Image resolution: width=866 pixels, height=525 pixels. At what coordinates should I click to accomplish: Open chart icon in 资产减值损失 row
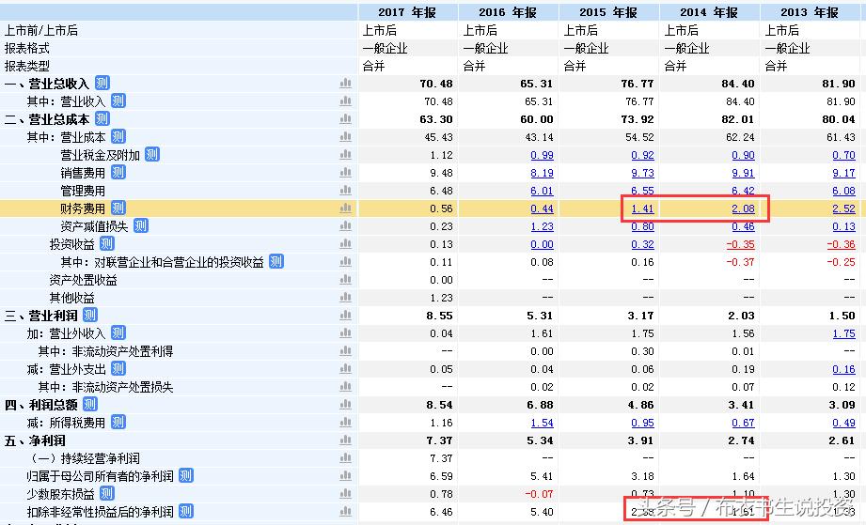coord(345,225)
